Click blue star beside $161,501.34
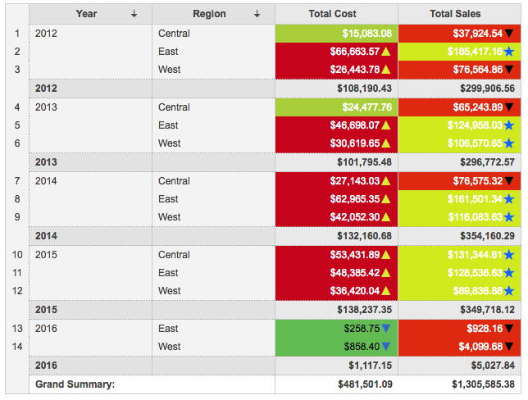Screen dimensions: 528x400 click(x=509, y=199)
